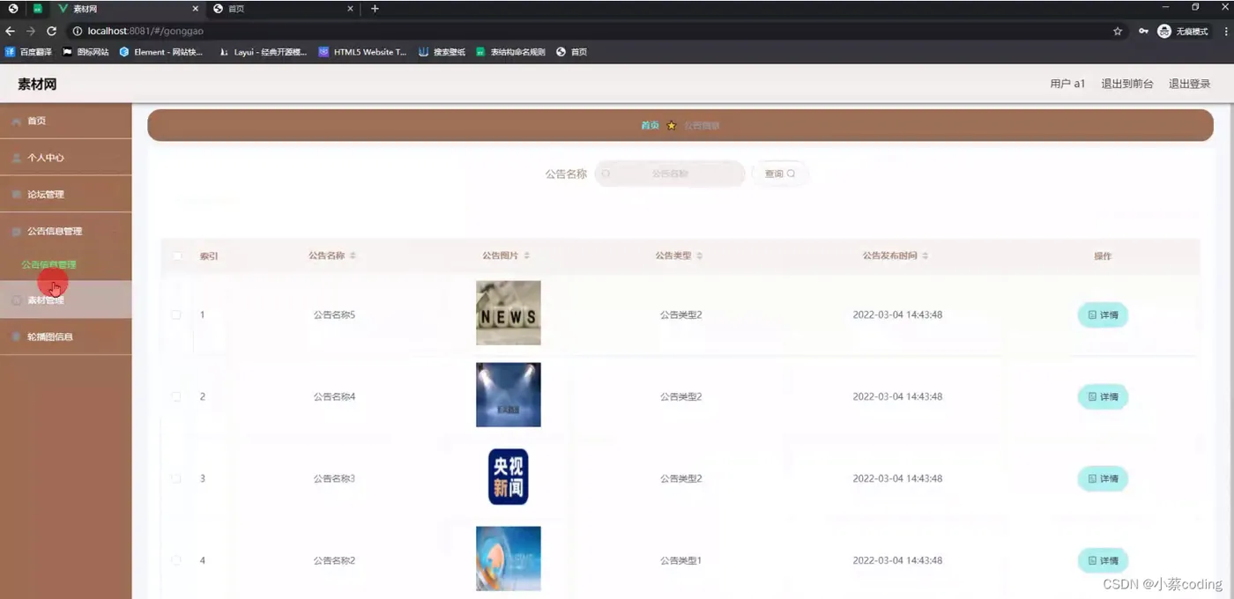Switch to second 首页 browser tab
Image resolution: width=1234 pixels, height=599 pixels.
click(282, 9)
